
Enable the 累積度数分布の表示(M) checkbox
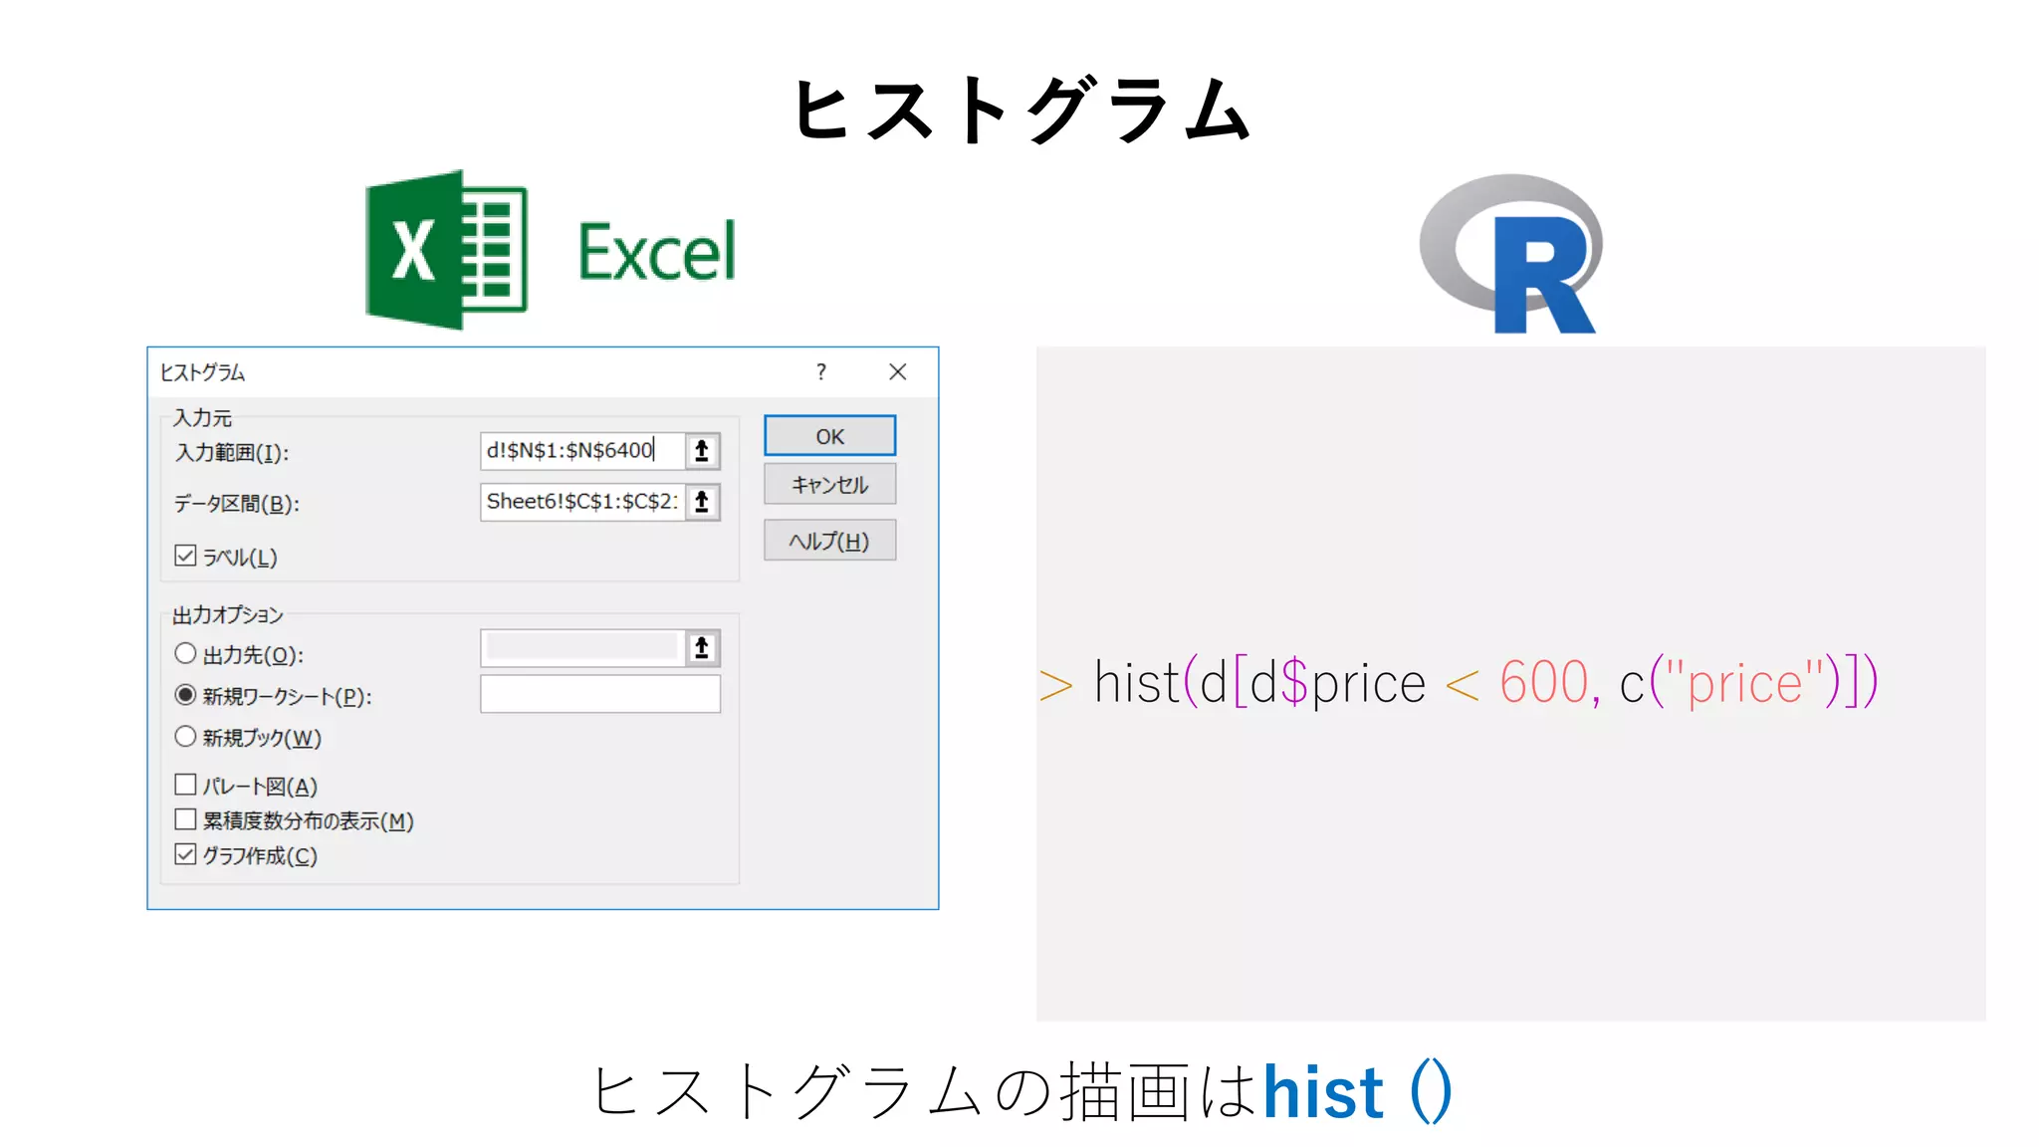[x=185, y=819]
